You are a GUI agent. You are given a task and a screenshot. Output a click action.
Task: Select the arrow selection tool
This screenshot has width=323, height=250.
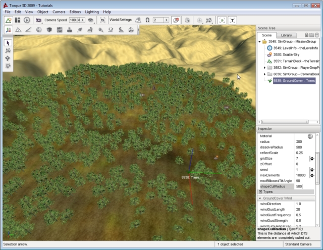8,43
